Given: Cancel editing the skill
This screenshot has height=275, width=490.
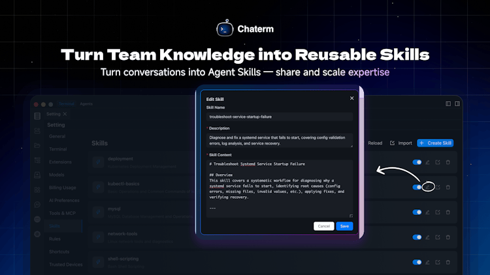Looking at the screenshot, I should (x=323, y=226).
